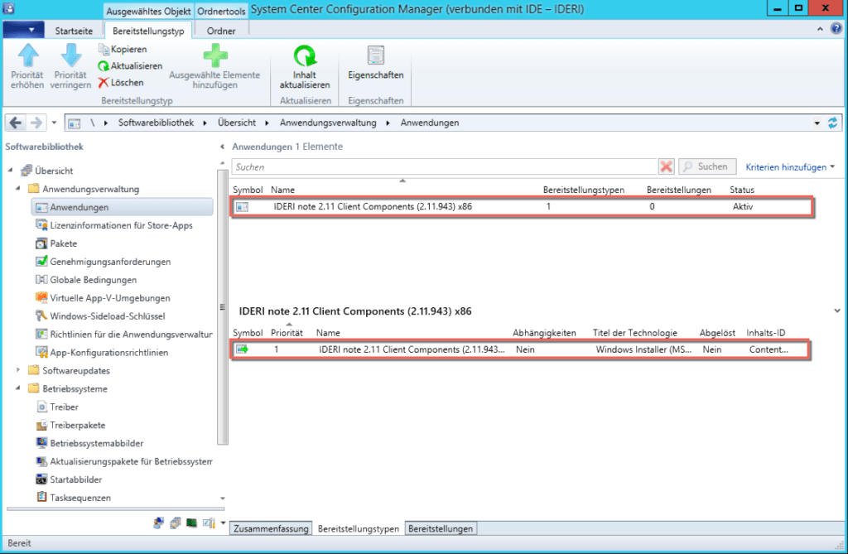This screenshot has width=848, height=554.
Task: Click Anwendungsverwaltung in the breadcrumb
Action: click(328, 123)
